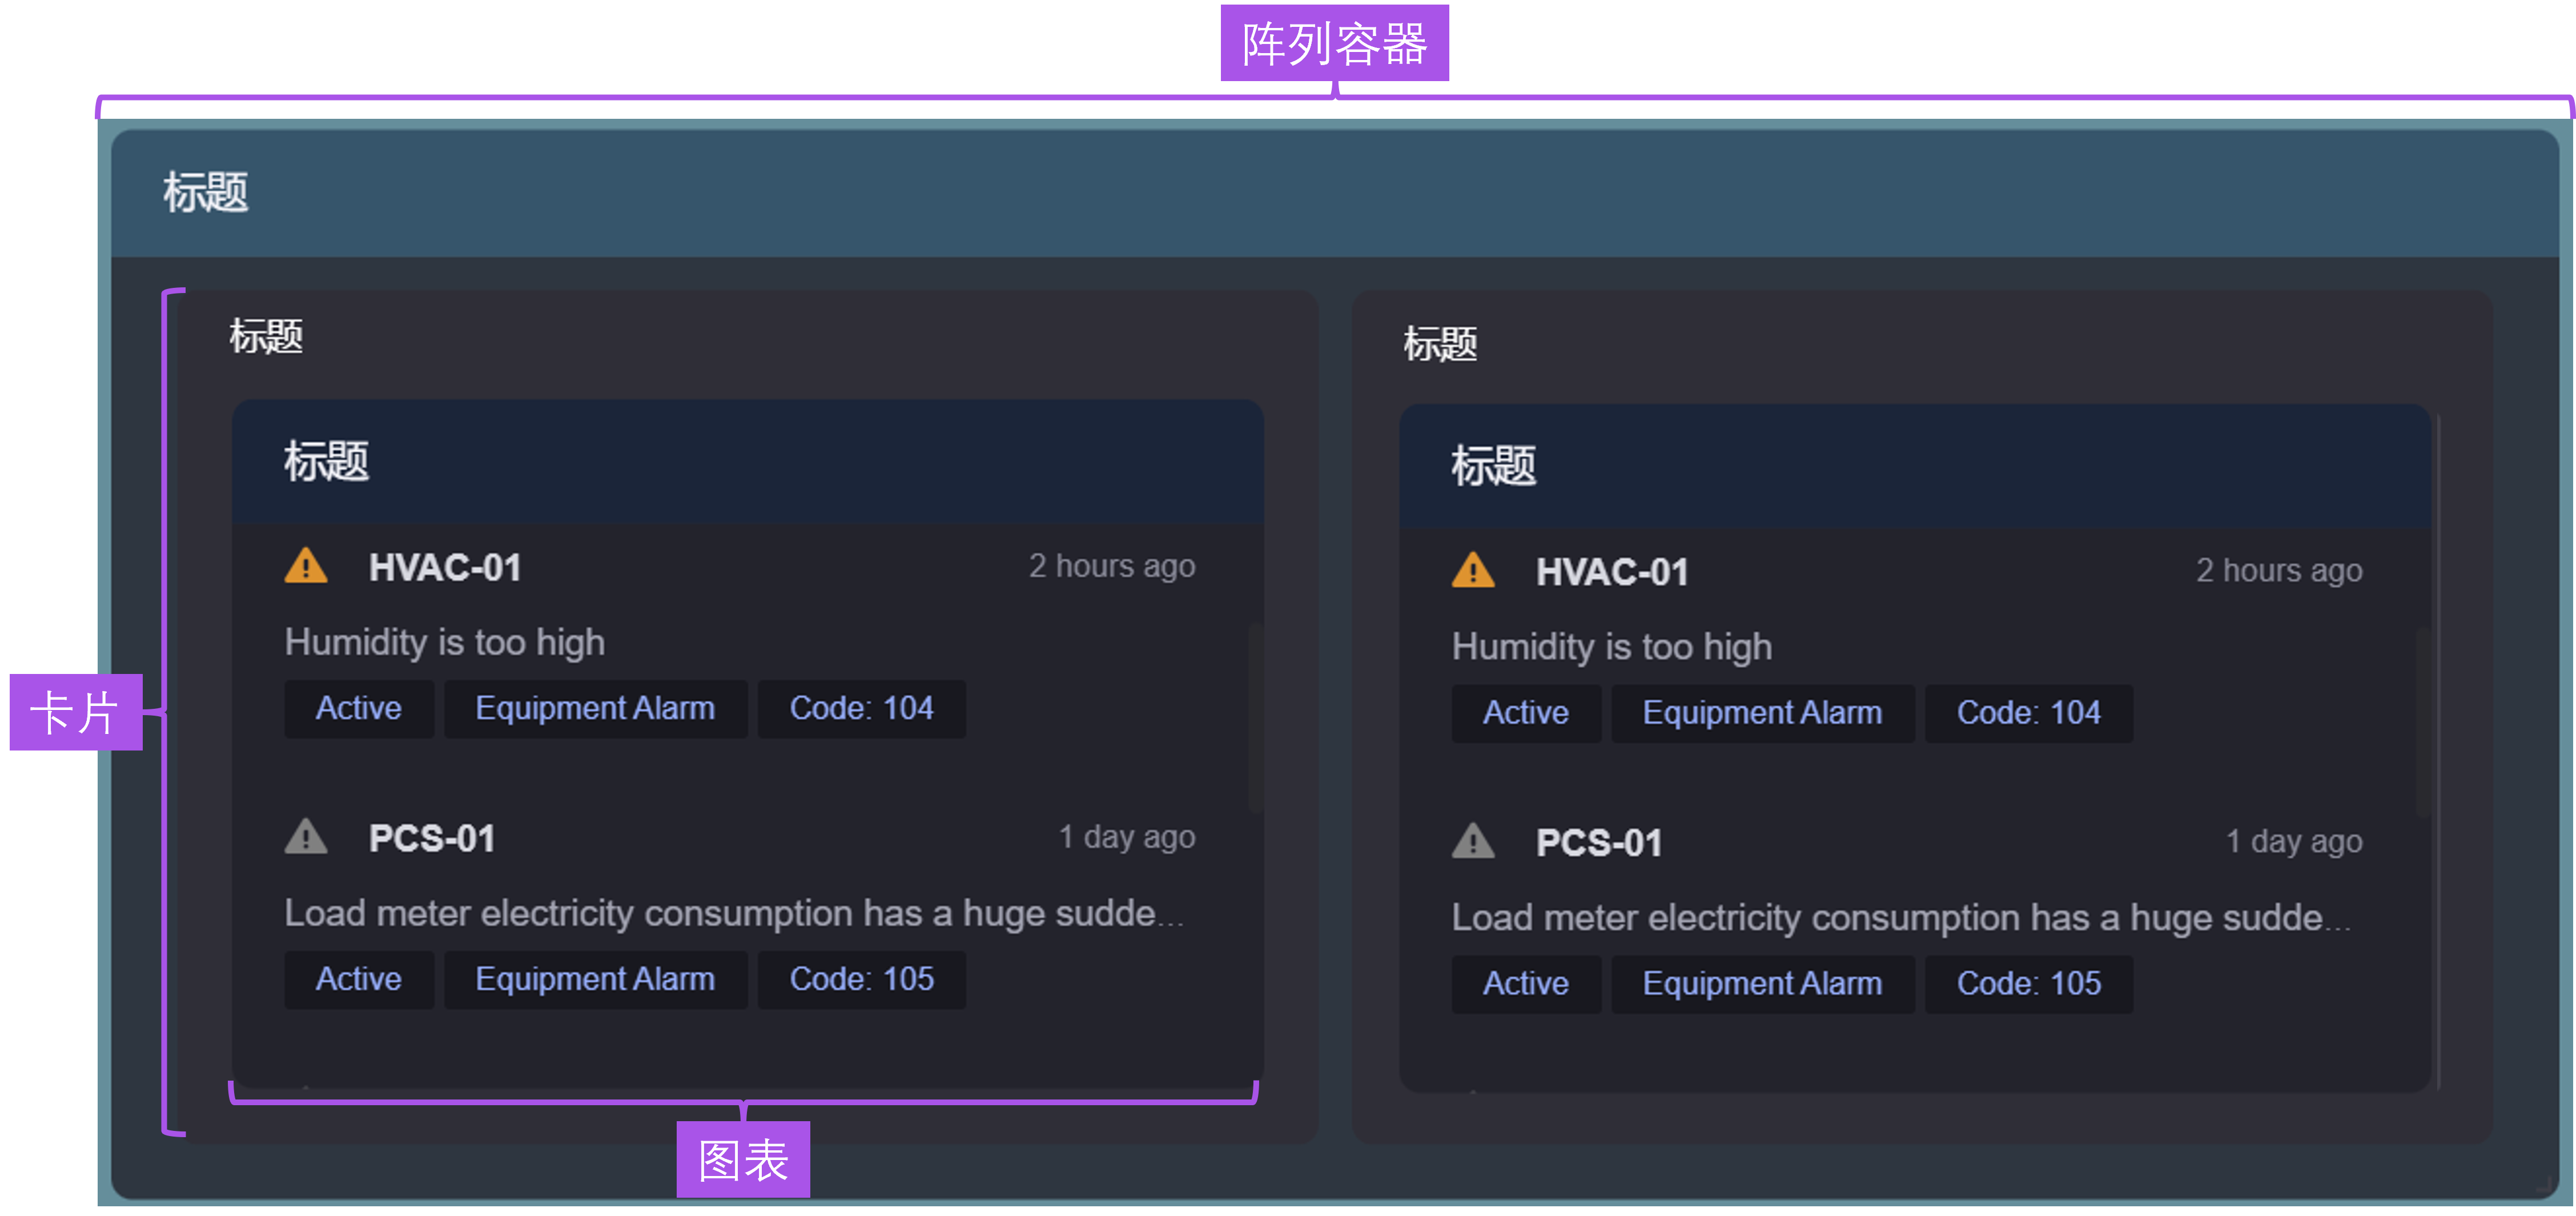
Task: Select the Active tag under HVAC-01 in the left card
Action: click(359, 709)
